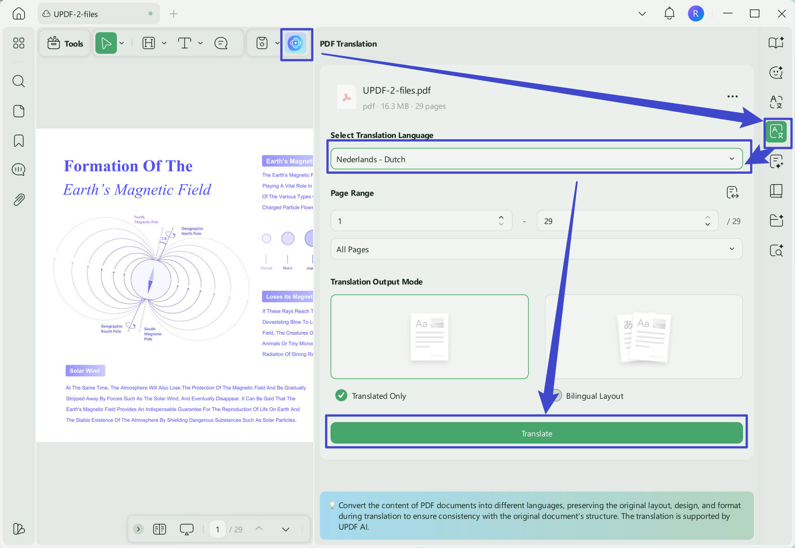Open the comments list panel
Viewport: 795px width, 548px height.
coord(19,169)
